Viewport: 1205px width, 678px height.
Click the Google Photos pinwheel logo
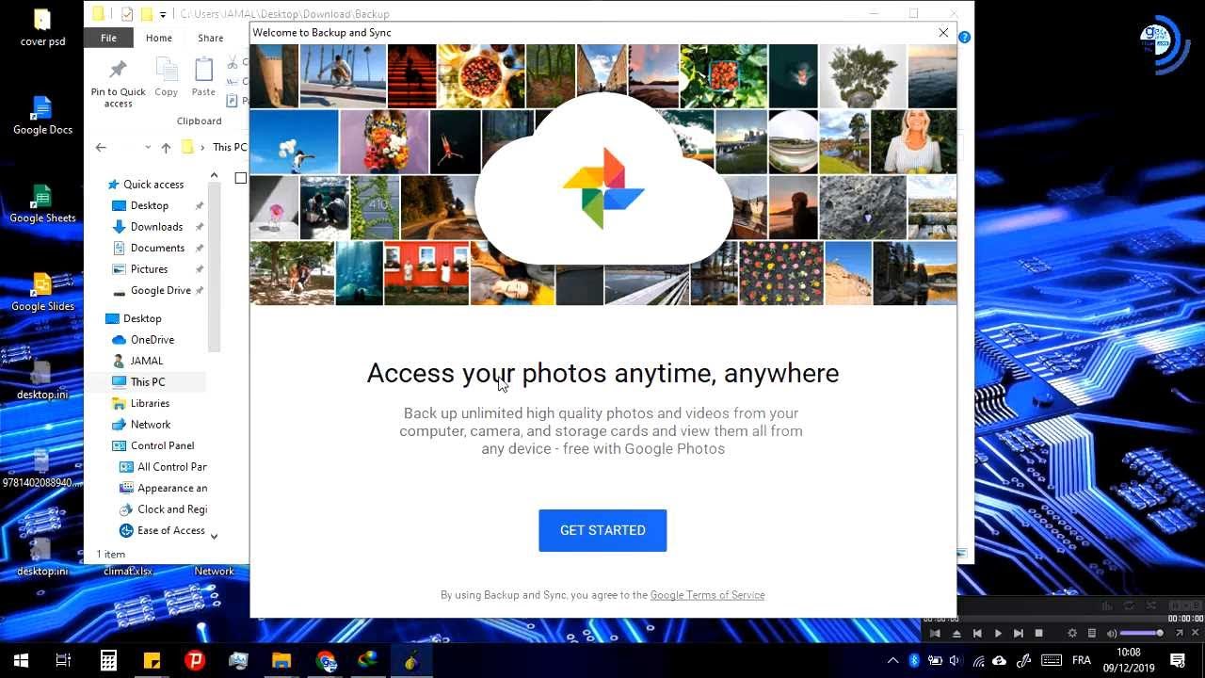click(x=603, y=188)
